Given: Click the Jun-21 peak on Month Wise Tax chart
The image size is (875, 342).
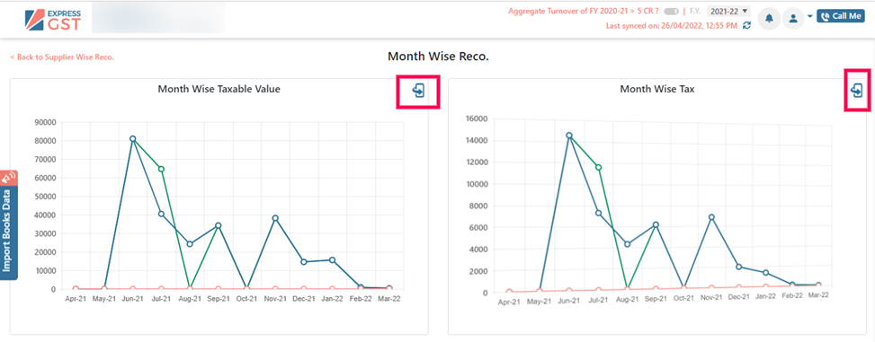Looking at the screenshot, I should [x=569, y=136].
